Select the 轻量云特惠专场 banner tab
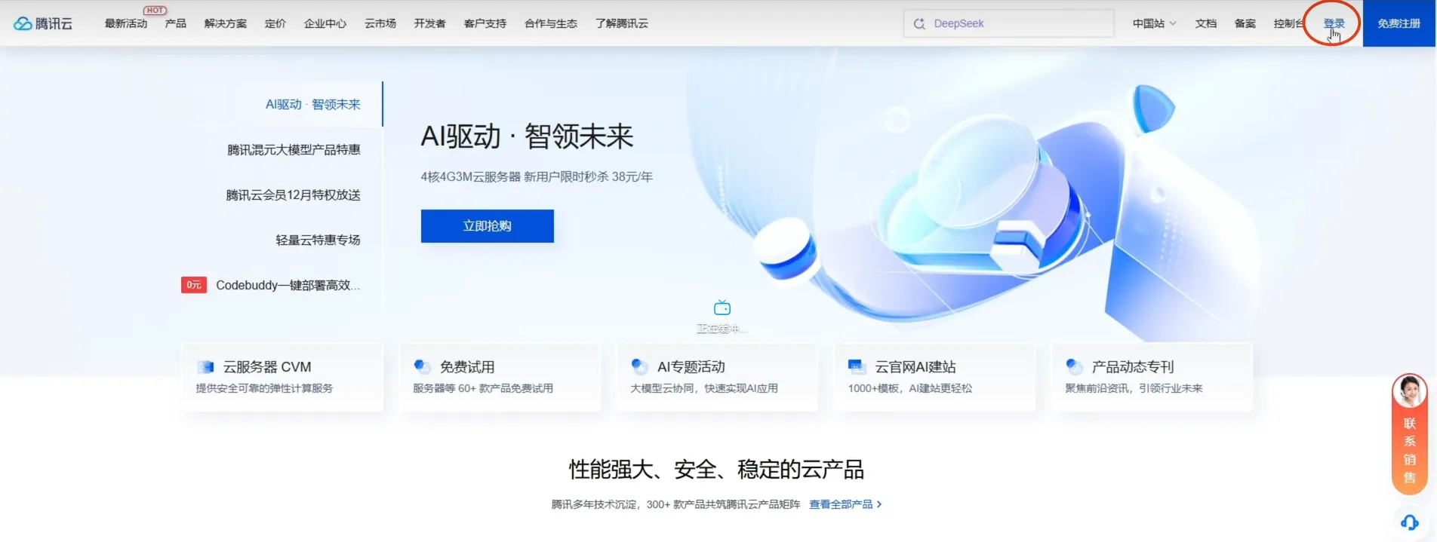The image size is (1437, 542). 318,240
